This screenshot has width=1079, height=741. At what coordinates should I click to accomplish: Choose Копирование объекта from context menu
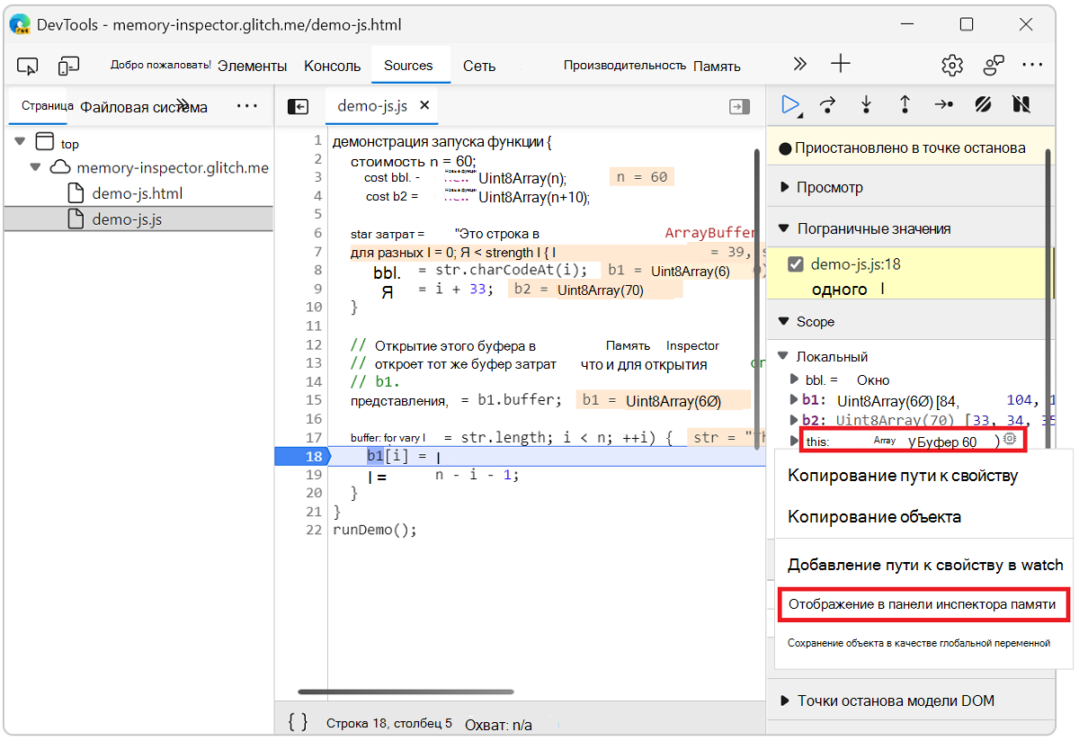pyautogui.click(x=874, y=517)
